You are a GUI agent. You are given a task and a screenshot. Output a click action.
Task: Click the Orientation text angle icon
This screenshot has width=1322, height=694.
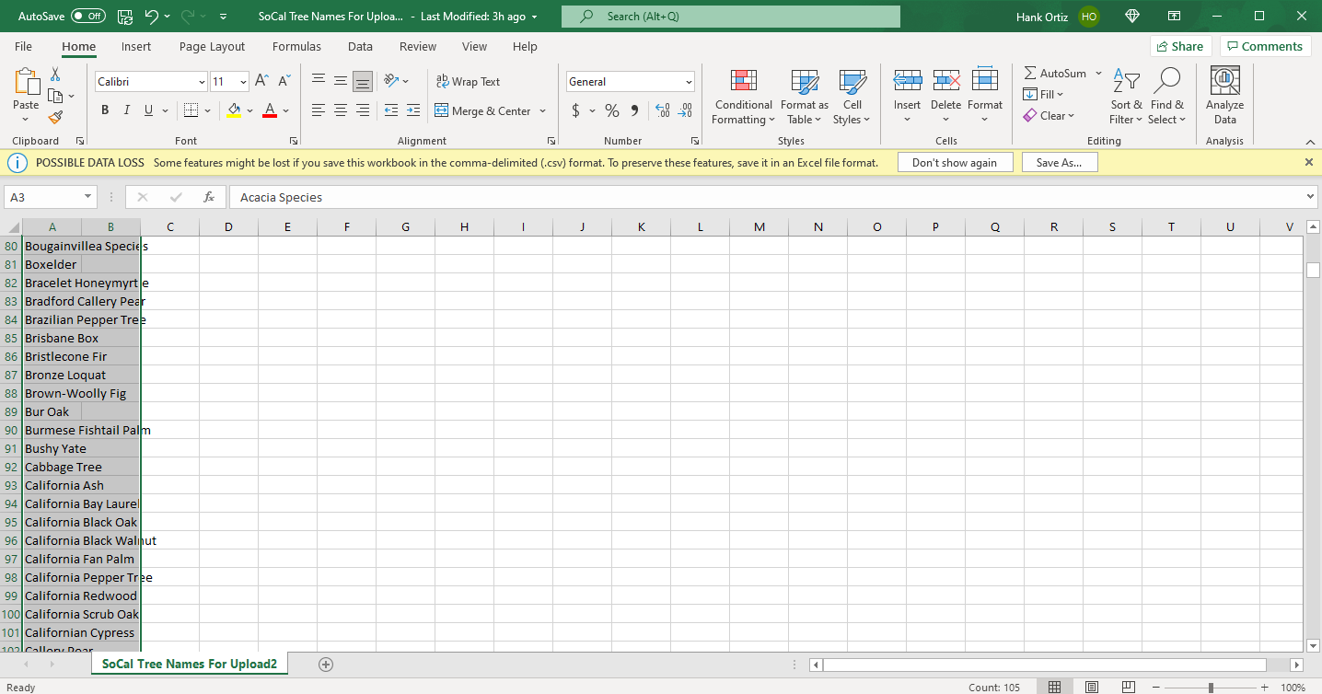click(391, 81)
